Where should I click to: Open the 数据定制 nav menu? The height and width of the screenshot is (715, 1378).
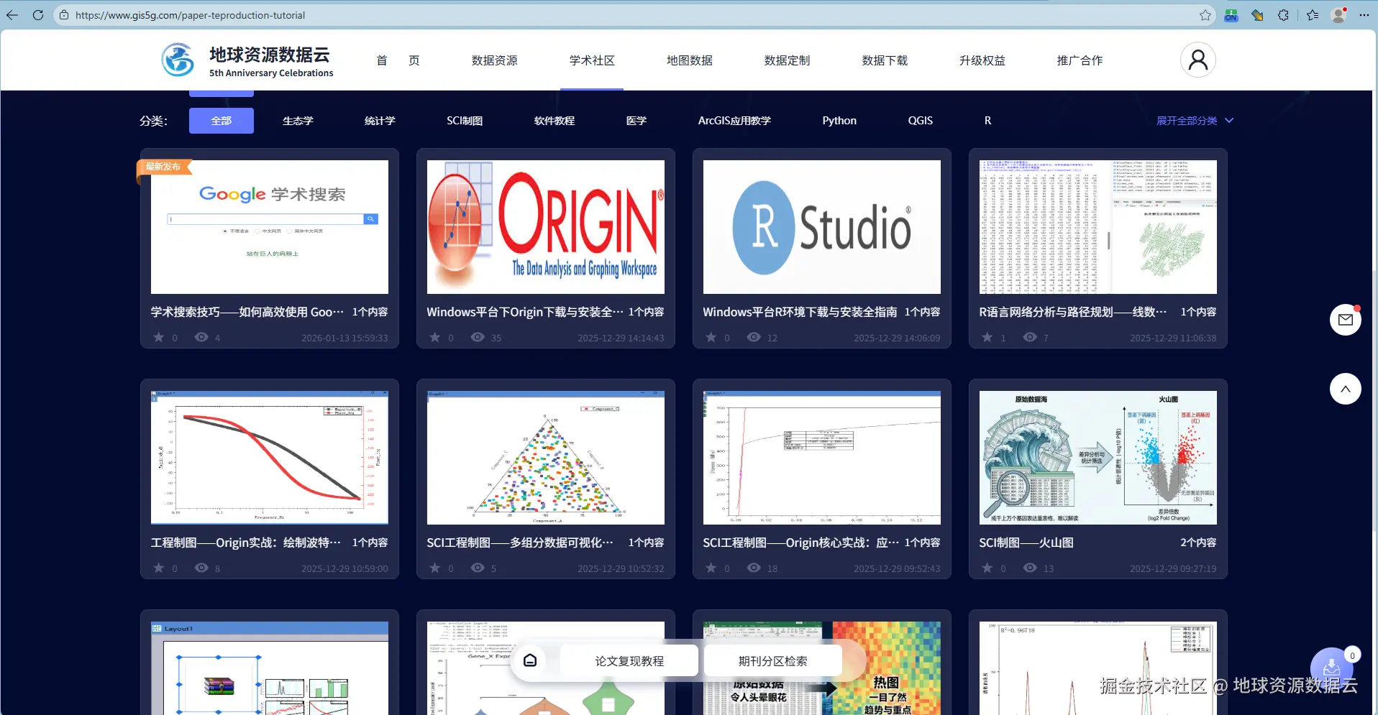pyautogui.click(x=787, y=60)
